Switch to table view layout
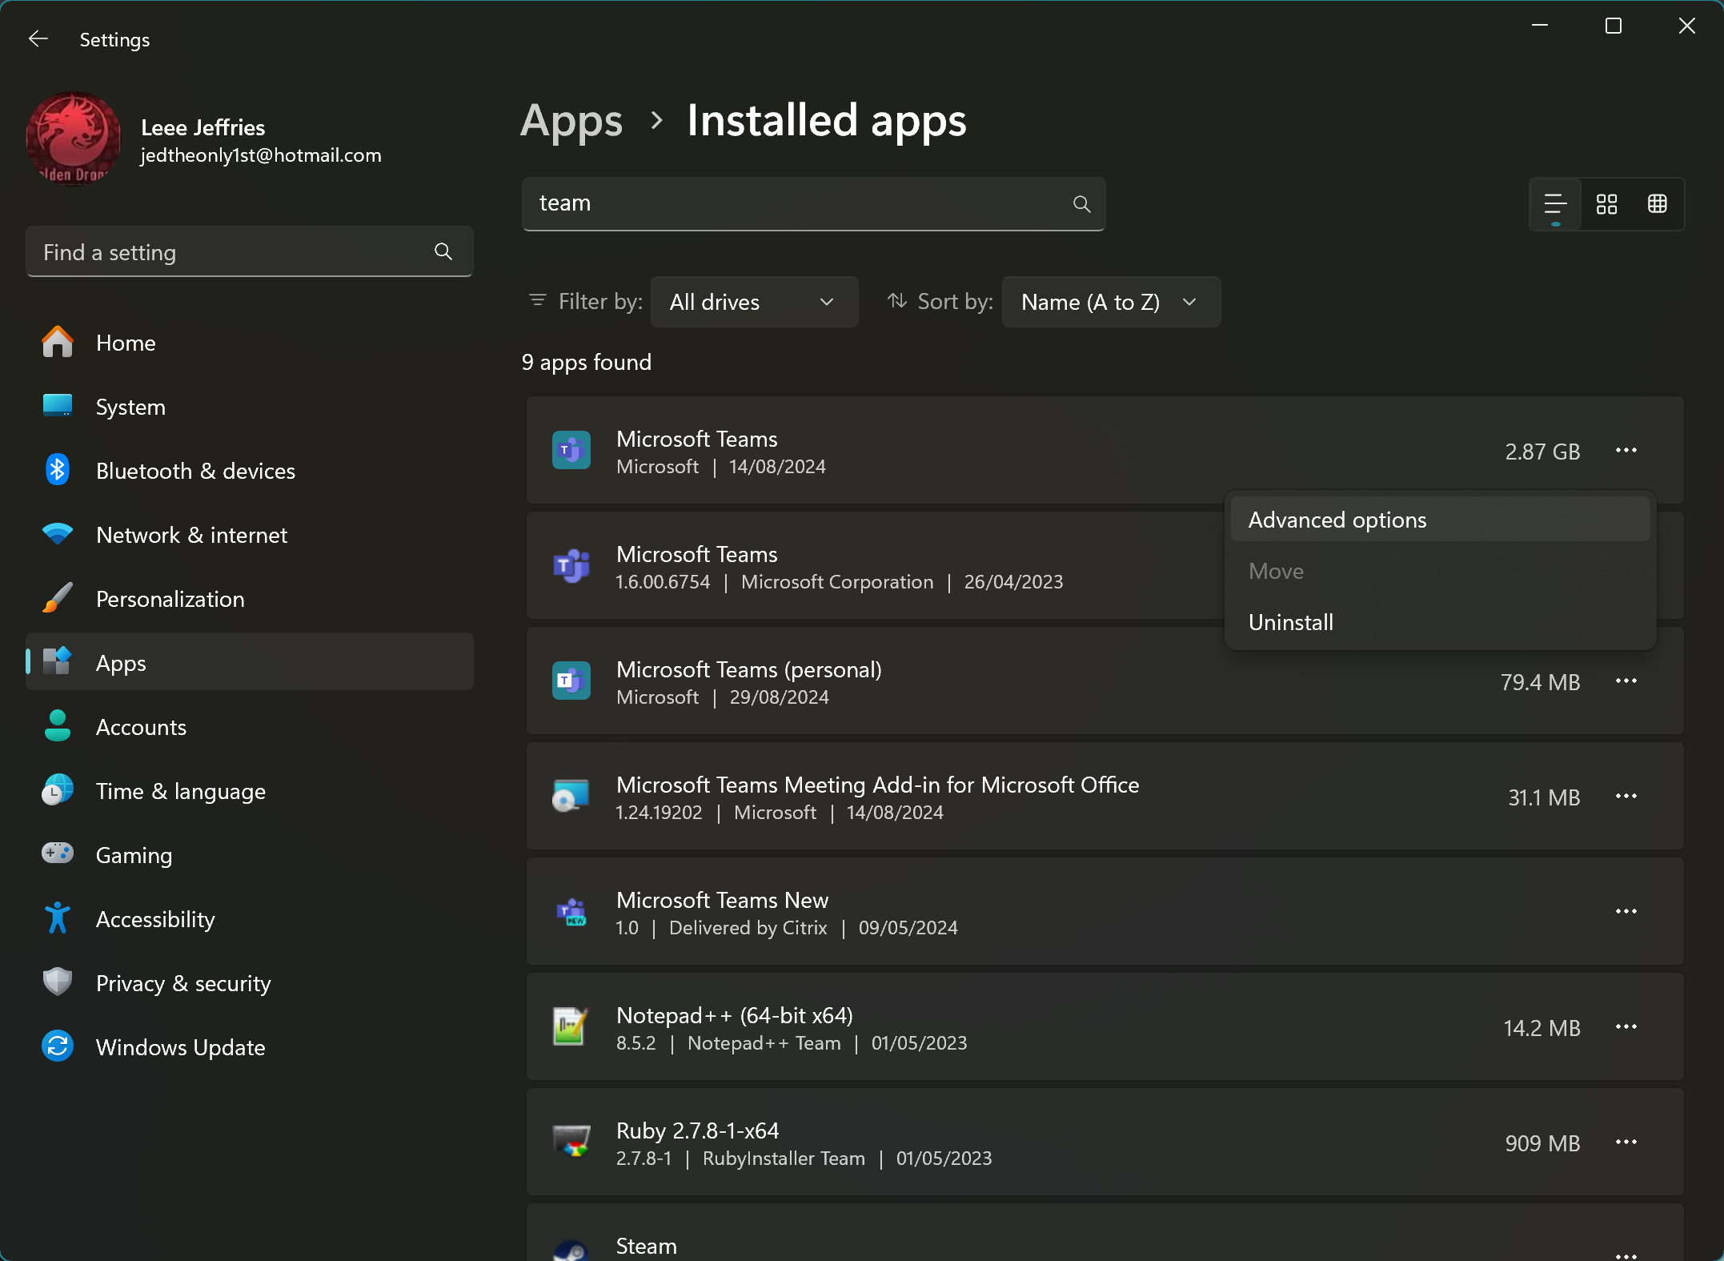 [x=1658, y=204]
